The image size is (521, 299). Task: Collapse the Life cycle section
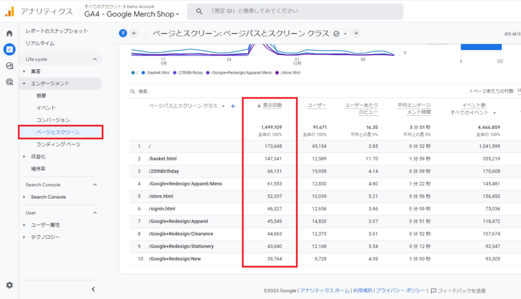95,59
